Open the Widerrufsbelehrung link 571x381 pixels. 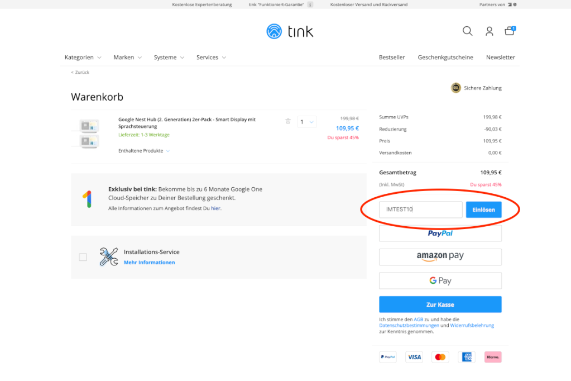(x=472, y=326)
